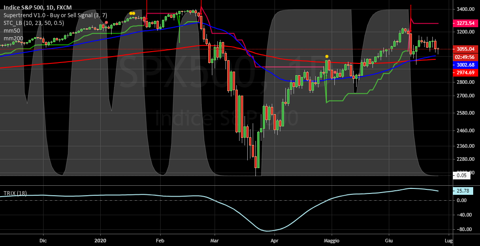
Task: Click the 02:49:56 countdown label
Action: (465, 57)
